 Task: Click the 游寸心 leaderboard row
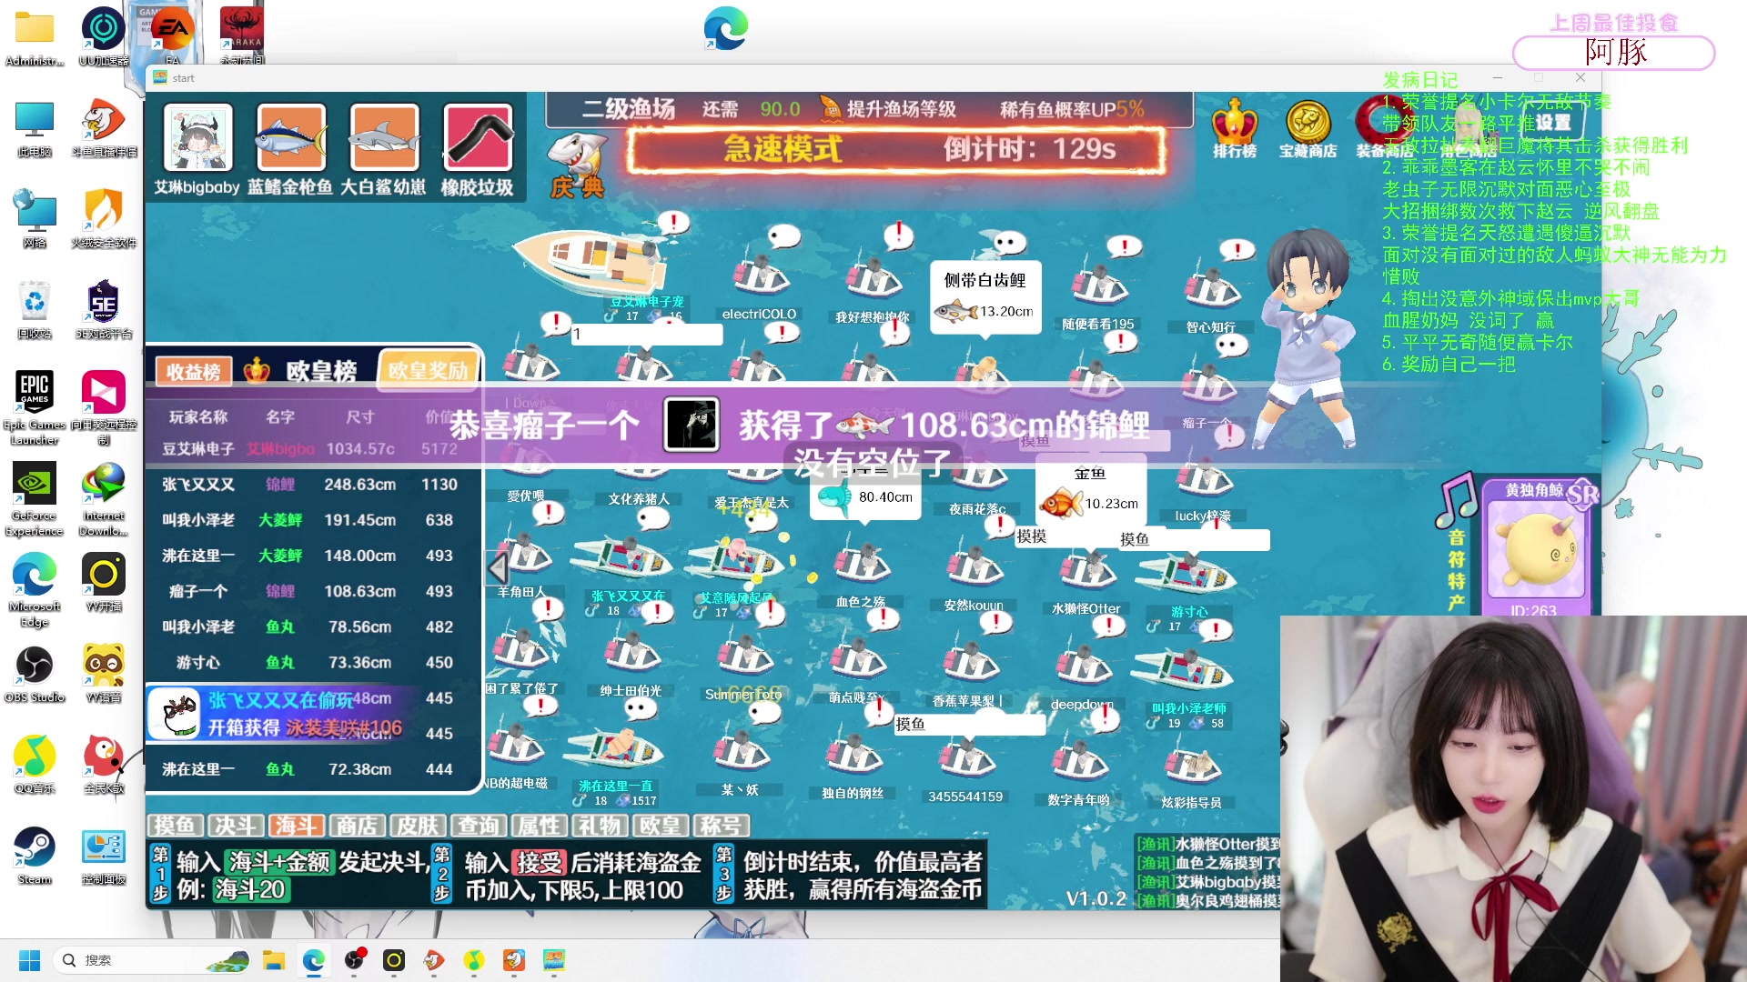pos(312,663)
